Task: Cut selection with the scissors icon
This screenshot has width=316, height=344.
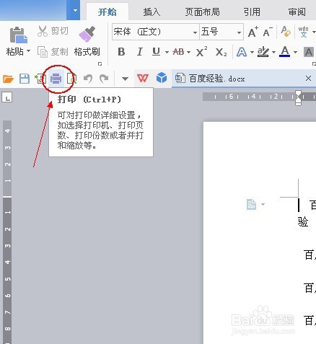Action: click(x=43, y=31)
